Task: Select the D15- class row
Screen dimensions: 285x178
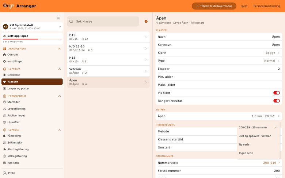Action: [x=108, y=37]
